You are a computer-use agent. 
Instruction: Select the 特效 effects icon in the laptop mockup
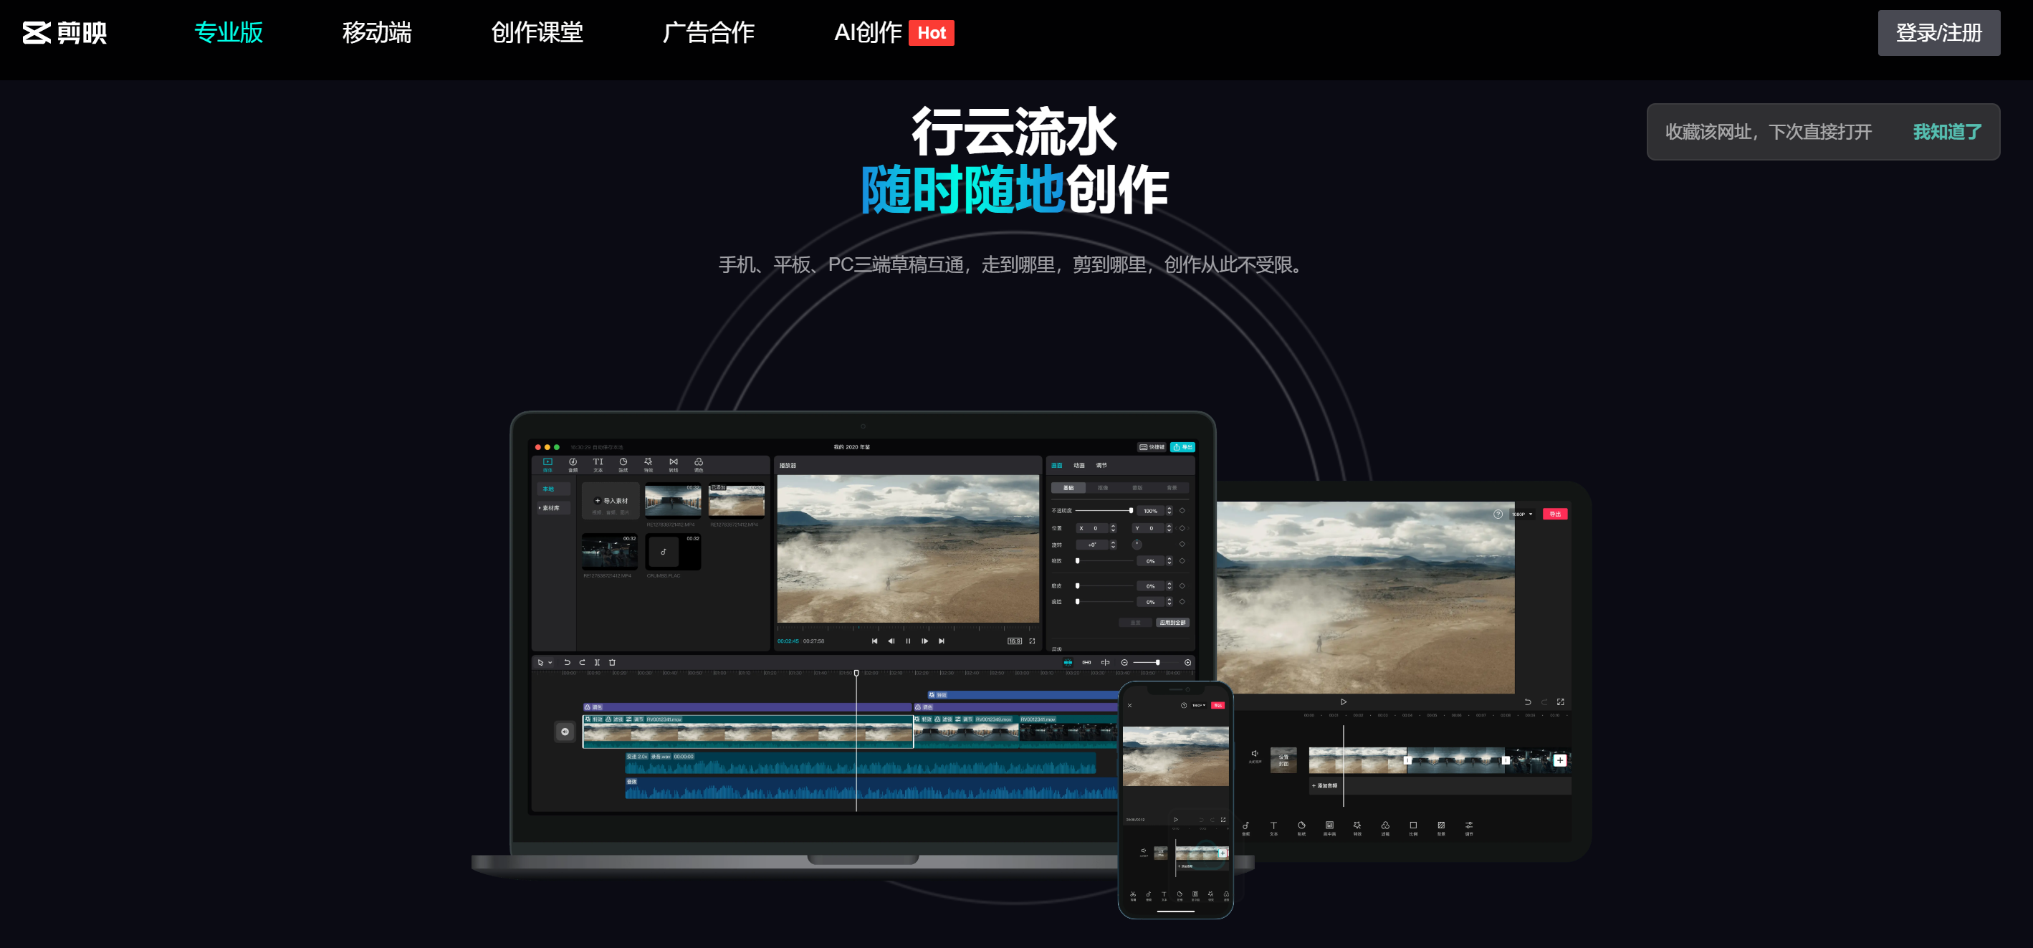coord(649,465)
